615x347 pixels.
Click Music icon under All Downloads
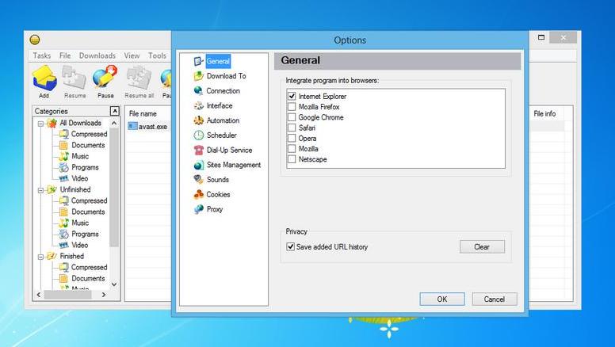tap(63, 156)
